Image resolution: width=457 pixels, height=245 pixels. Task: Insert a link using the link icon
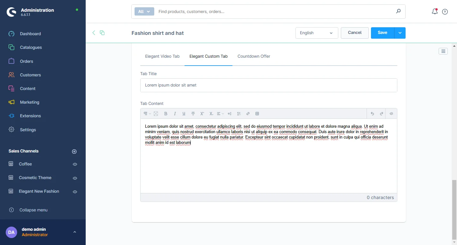point(248,114)
